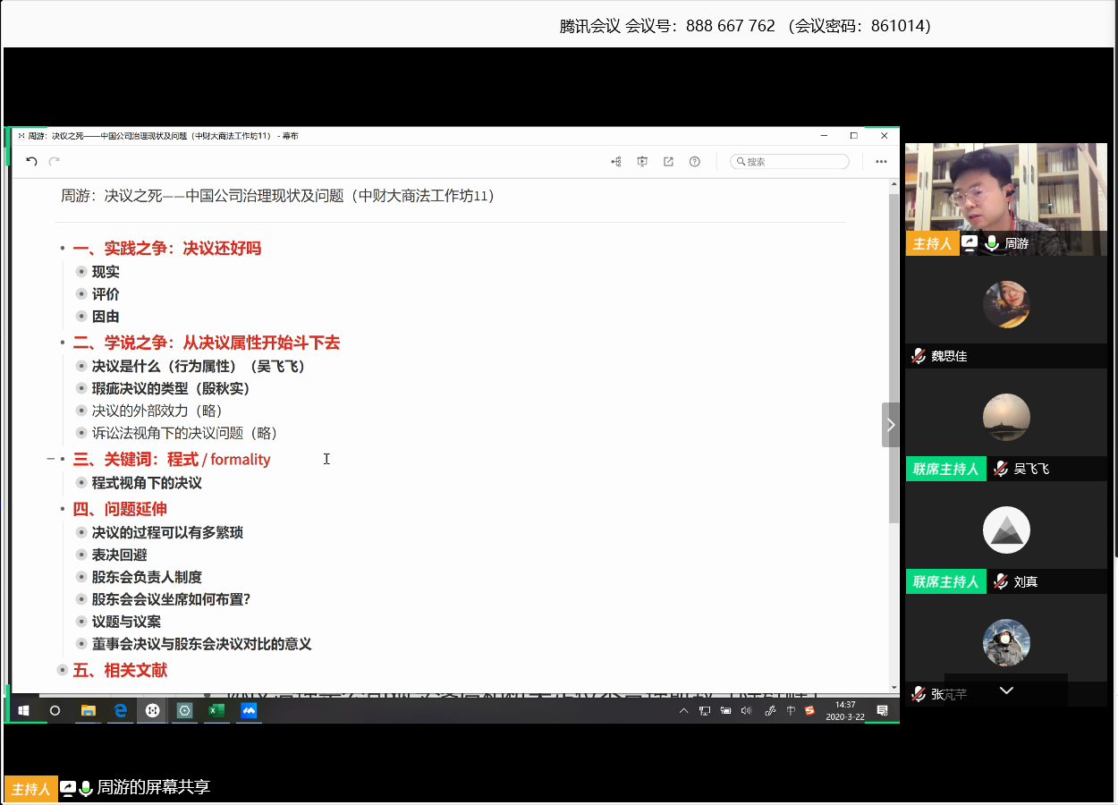The width and height of the screenshot is (1118, 805).
Task: Select the heading 一、实践之争：决议还好吗
Action: point(166,248)
